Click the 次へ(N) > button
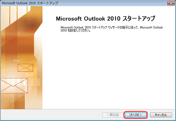Image resolution: width=176 pixels, height=121 pixels. [x=135, y=115]
